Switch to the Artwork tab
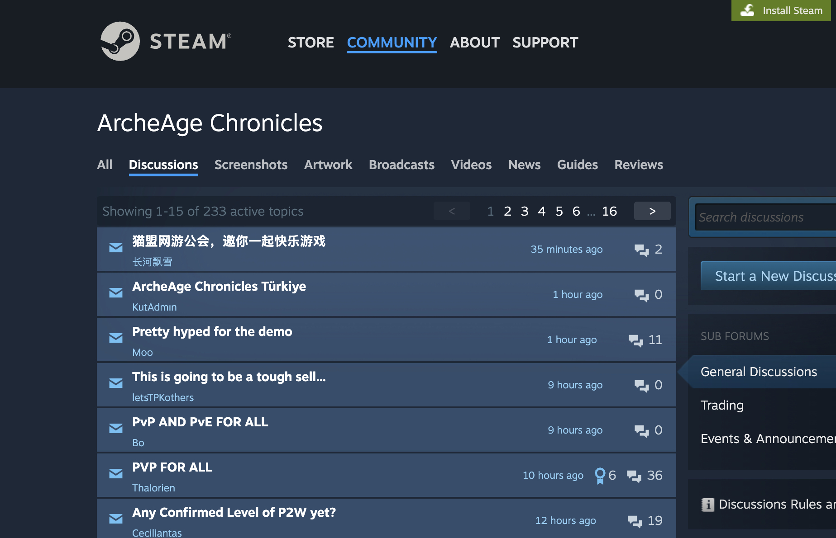Image resolution: width=836 pixels, height=538 pixels. 328,165
